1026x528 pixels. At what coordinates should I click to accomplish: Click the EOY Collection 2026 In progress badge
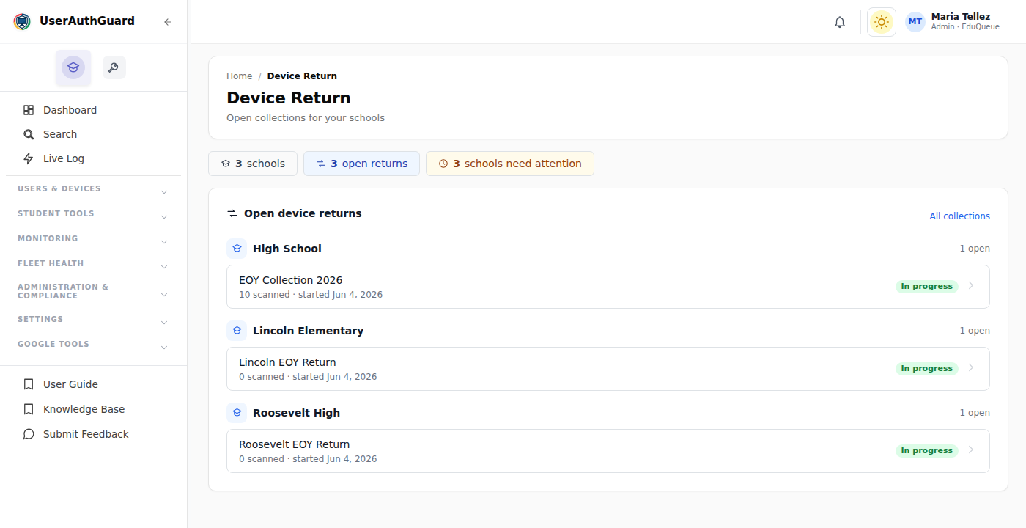pyautogui.click(x=926, y=287)
